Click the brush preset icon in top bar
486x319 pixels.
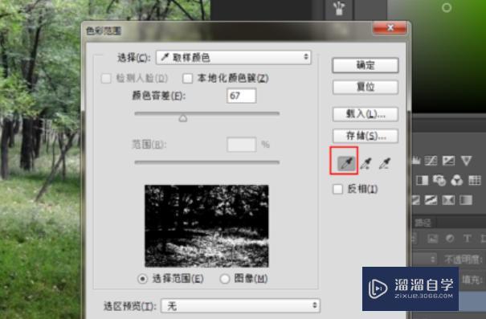(x=339, y=8)
